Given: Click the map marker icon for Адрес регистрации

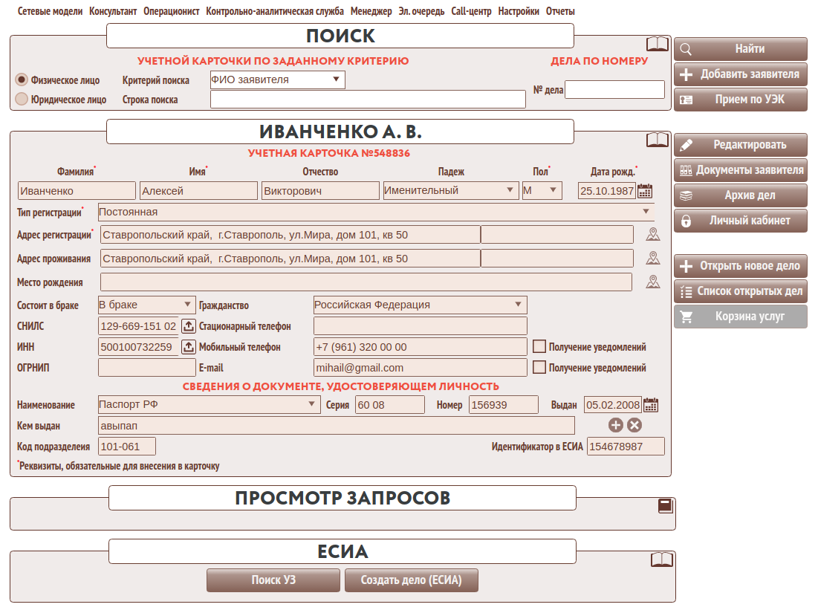Looking at the screenshot, I should (653, 236).
